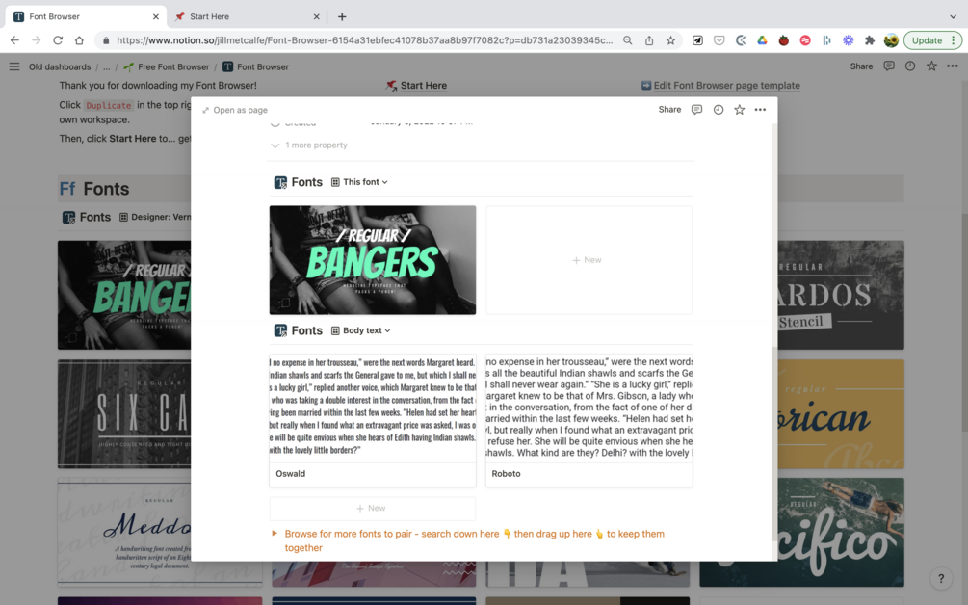Open the Chrome extensions puzzle icon

[869, 40]
